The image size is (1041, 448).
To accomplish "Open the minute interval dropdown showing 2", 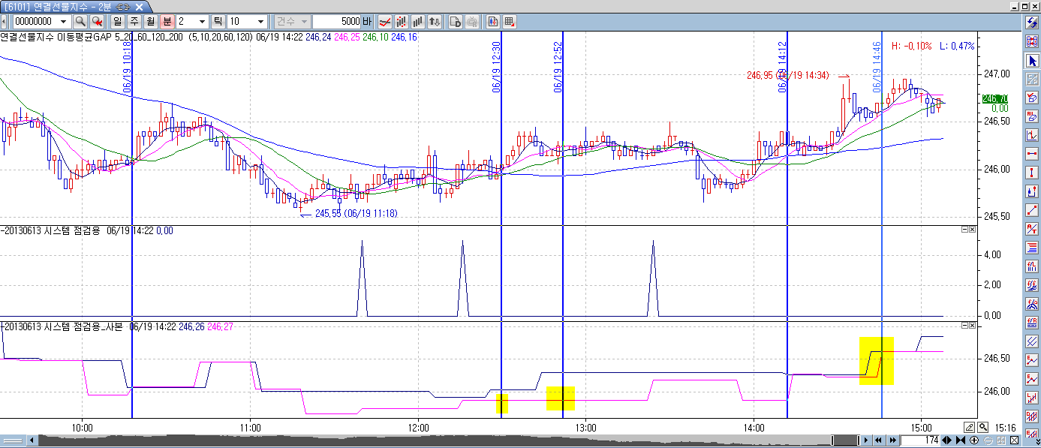I will [203, 22].
